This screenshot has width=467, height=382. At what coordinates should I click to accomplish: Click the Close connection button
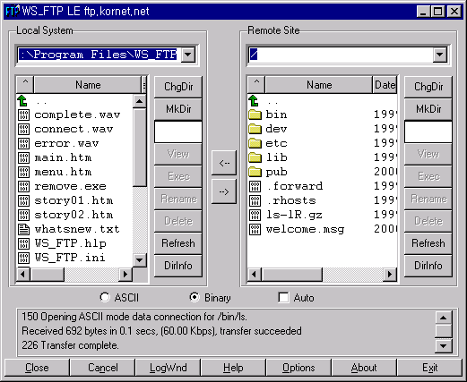(37, 368)
